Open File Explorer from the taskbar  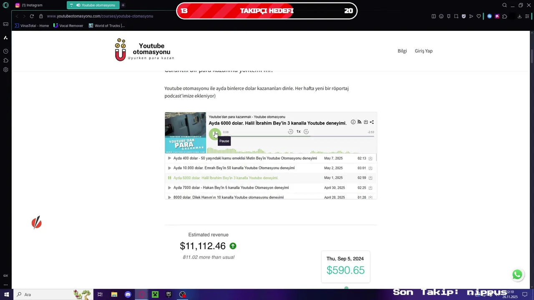coord(114,295)
